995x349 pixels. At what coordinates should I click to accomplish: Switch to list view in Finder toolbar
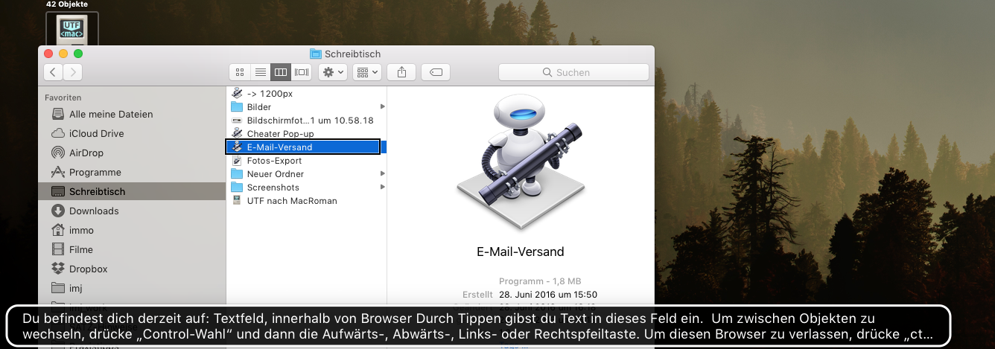point(260,72)
